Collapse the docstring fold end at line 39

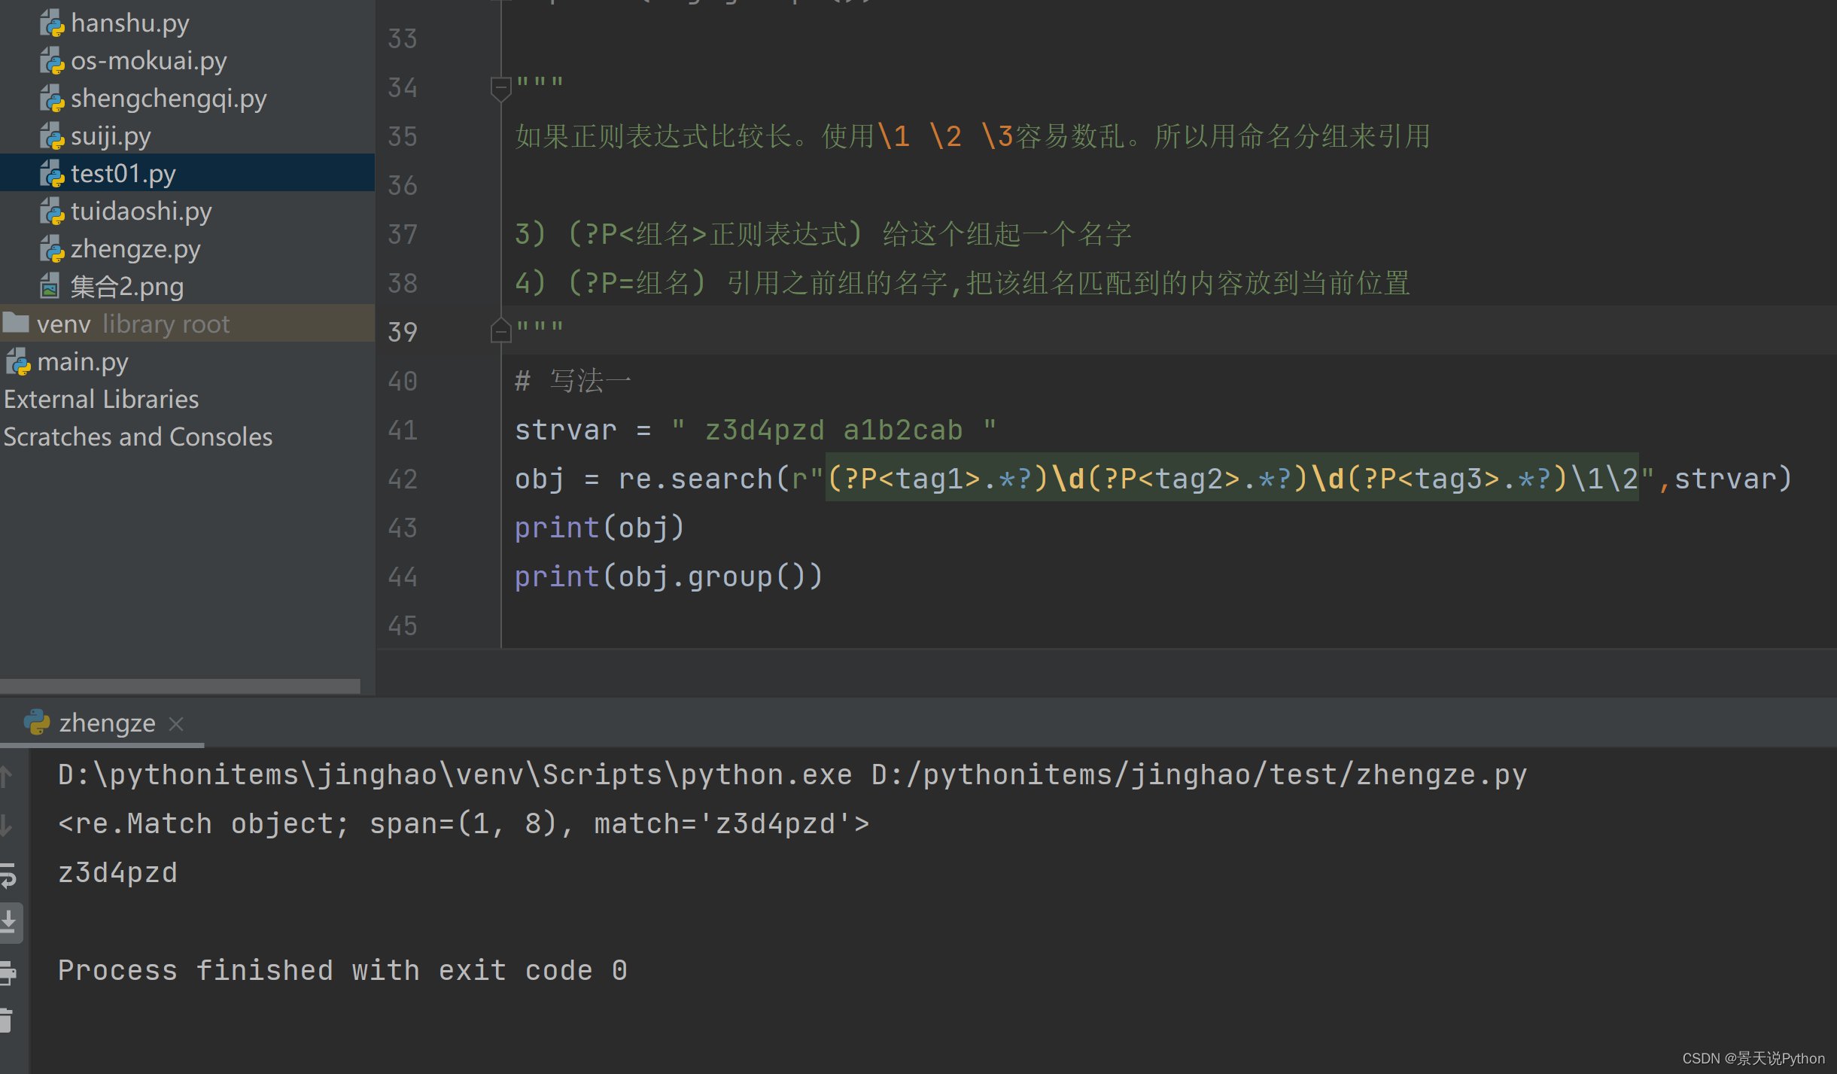500,330
